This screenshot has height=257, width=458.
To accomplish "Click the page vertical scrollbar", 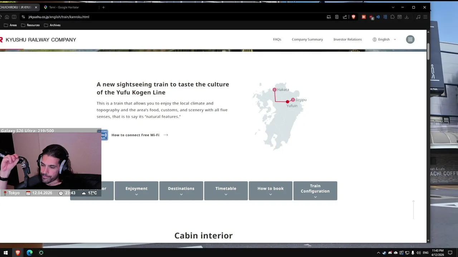I will tap(428, 51).
